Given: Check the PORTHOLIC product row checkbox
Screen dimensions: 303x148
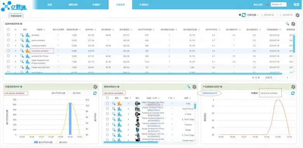Looking at the screenshot, I should click(x=107, y=109).
